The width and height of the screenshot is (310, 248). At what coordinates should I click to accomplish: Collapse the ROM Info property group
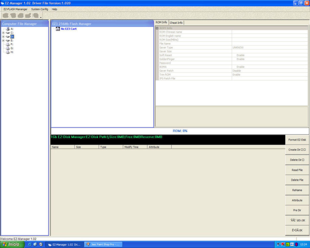157,28
